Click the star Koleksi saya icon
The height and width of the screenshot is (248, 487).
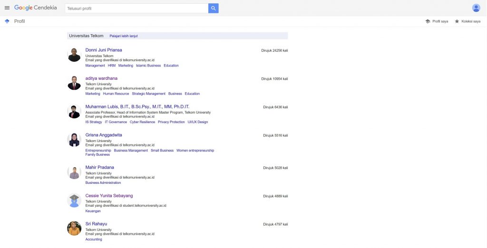[457, 21]
